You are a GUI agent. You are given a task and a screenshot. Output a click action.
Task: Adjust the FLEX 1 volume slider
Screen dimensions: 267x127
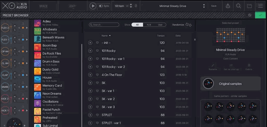(11, 40)
